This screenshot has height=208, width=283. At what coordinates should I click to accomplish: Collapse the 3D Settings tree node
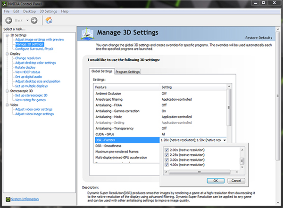(x=7, y=35)
